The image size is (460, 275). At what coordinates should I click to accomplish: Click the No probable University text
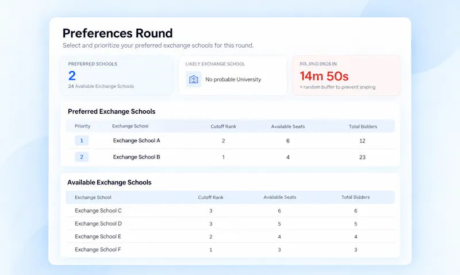pyautogui.click(x=233, y=79)
